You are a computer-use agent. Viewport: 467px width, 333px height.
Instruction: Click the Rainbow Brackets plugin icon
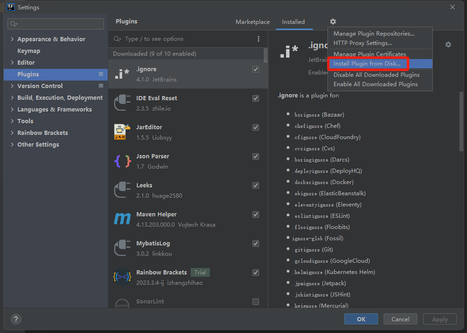122,277
